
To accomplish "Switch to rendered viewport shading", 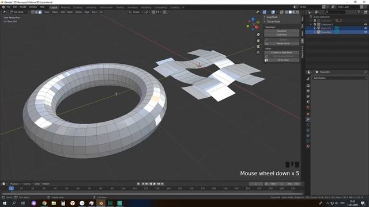I will pyautogui.click(x=298, y=12).
